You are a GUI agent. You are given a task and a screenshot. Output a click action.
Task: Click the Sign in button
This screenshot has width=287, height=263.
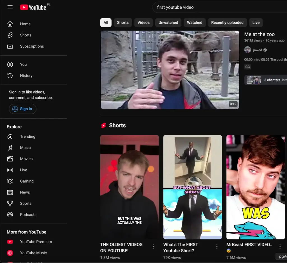click(22, 109)
